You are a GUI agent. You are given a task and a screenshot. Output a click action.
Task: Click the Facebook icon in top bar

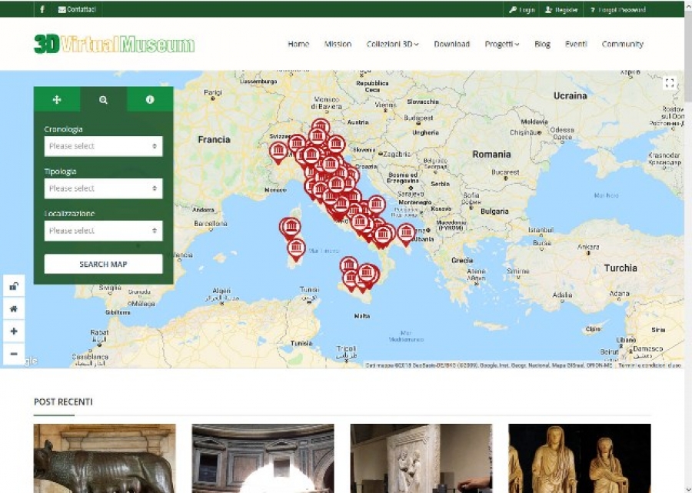coord(42,10)
